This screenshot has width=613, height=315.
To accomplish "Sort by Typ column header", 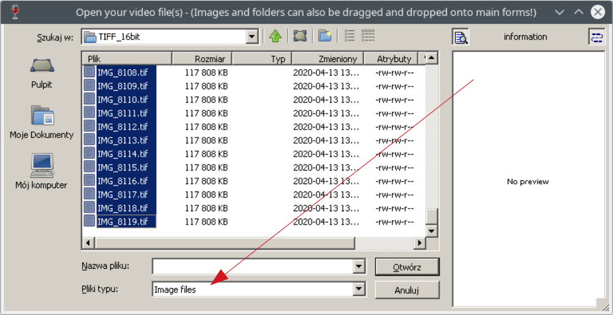I will point(262,59).
